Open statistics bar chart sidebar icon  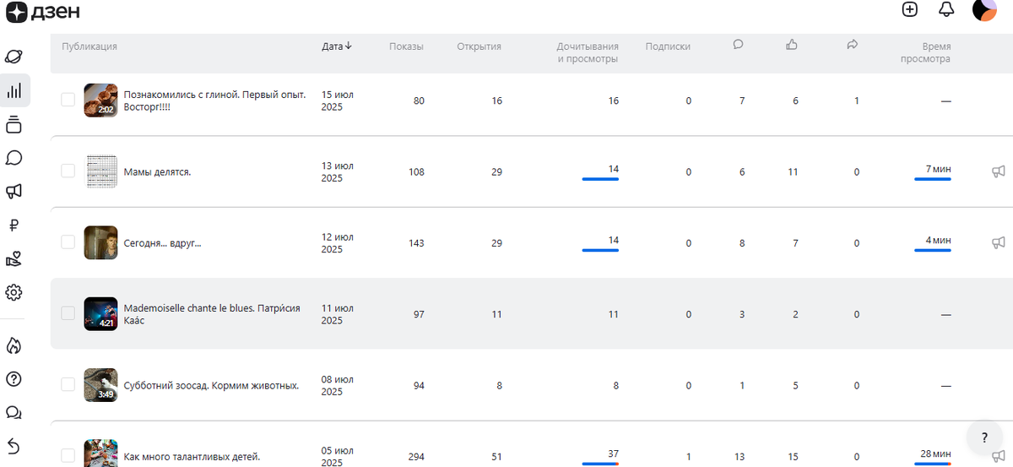(14, 91)
